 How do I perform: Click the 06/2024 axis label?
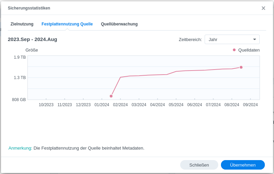tap(195, 104)
